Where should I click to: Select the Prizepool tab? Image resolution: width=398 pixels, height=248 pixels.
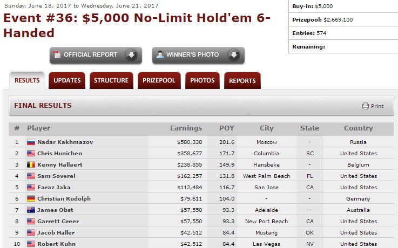[159, 81]
